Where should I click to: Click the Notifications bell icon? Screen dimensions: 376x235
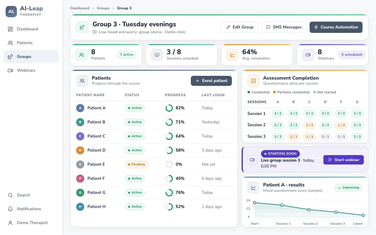(10, 209)
